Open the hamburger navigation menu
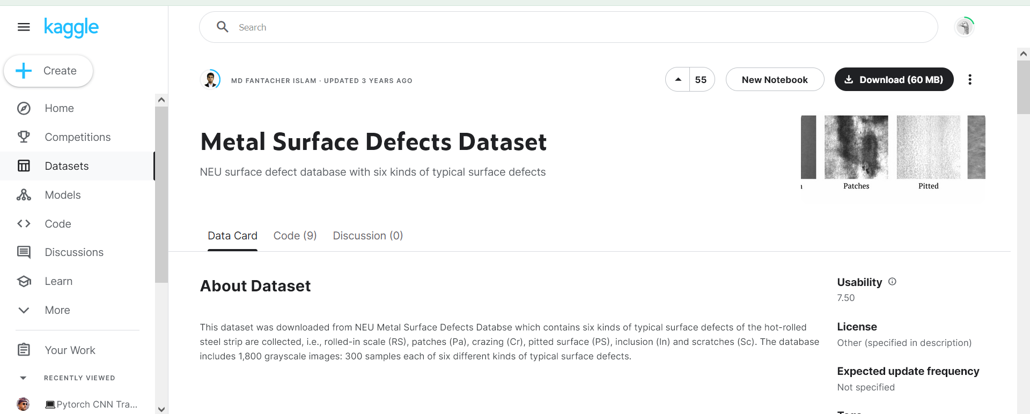The width and height of the screenshot is (1030, 414). [24, 27]
